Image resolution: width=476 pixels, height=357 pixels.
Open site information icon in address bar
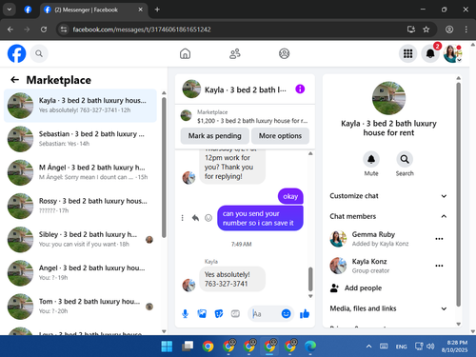coord(64,30)
